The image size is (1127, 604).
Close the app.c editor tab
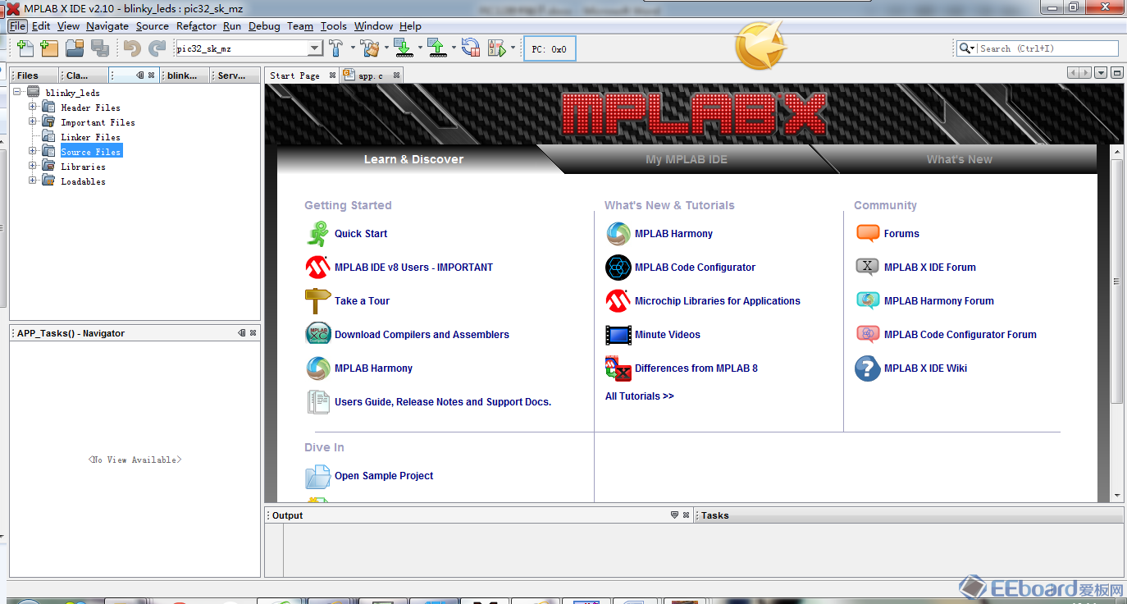click(396, 75)
